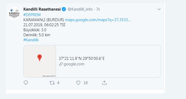Image resolution: width=186 pixels, height=99 pixels.
Task: Open the map preview thumbnail
Action: click(x=40, y=61)
